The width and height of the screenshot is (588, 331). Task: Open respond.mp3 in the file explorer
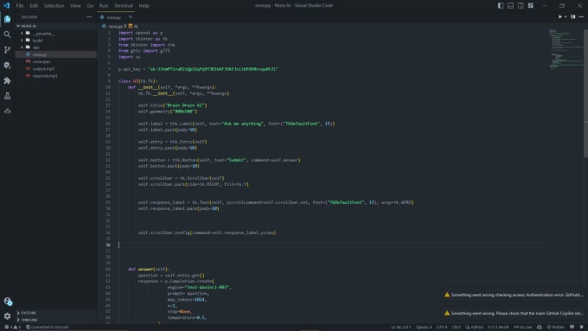[x=56, y=76]
